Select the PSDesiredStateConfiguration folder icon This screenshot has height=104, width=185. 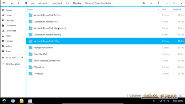pos(30,61)
